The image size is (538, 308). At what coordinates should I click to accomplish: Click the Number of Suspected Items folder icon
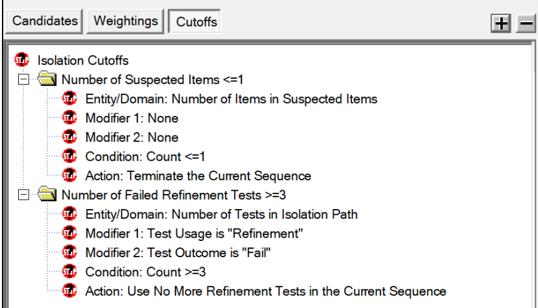click(47, 79)
